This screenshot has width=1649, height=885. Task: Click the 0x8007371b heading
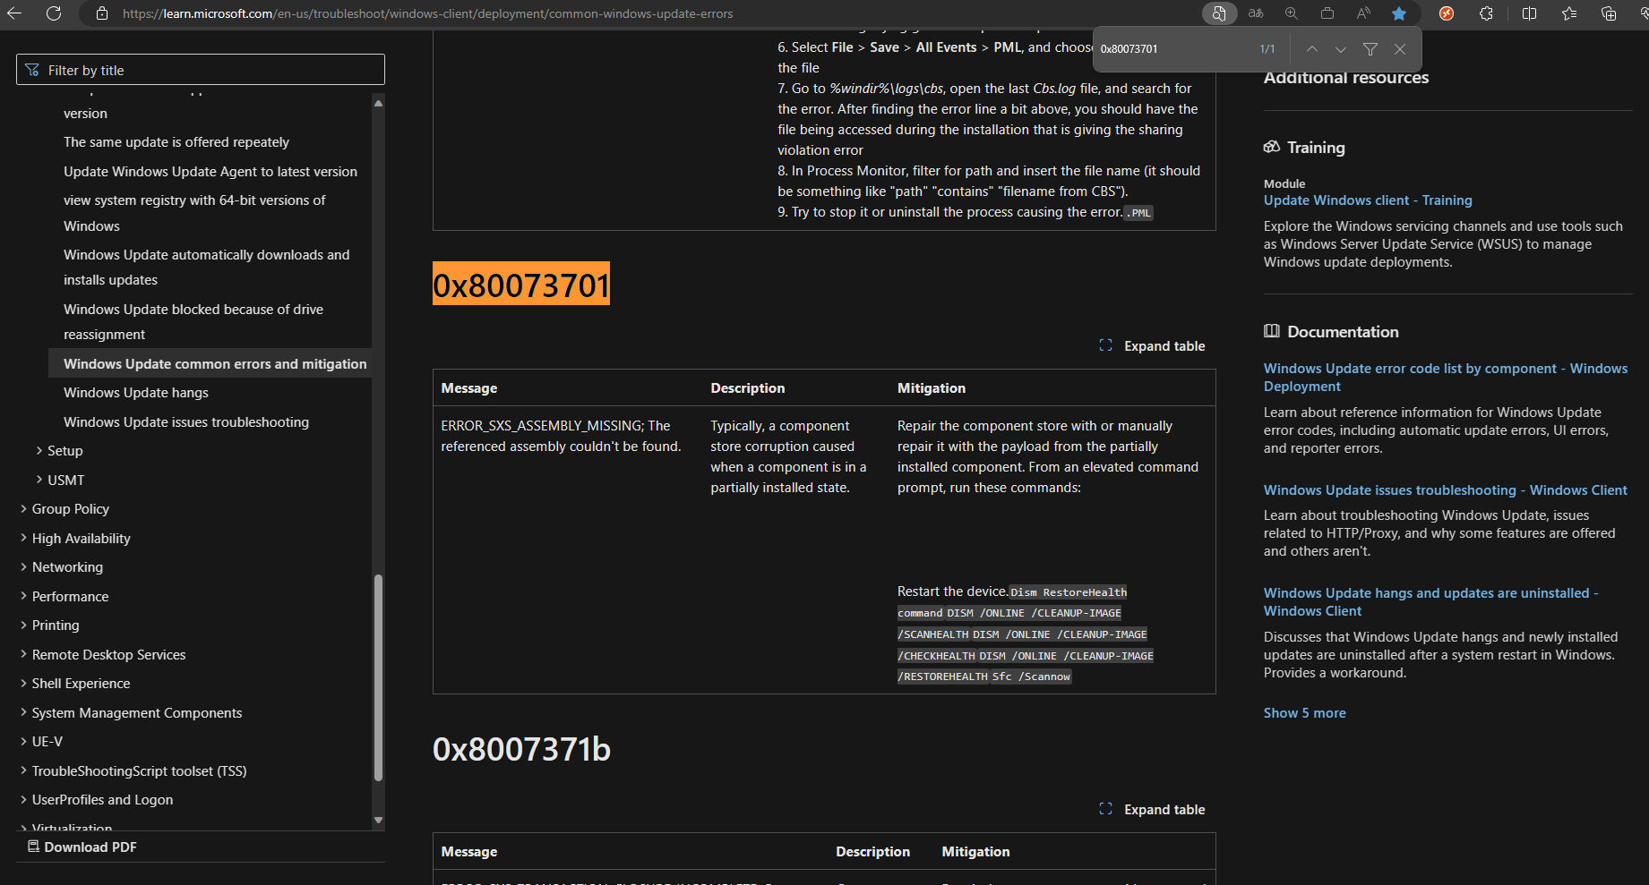pos(521,749)
